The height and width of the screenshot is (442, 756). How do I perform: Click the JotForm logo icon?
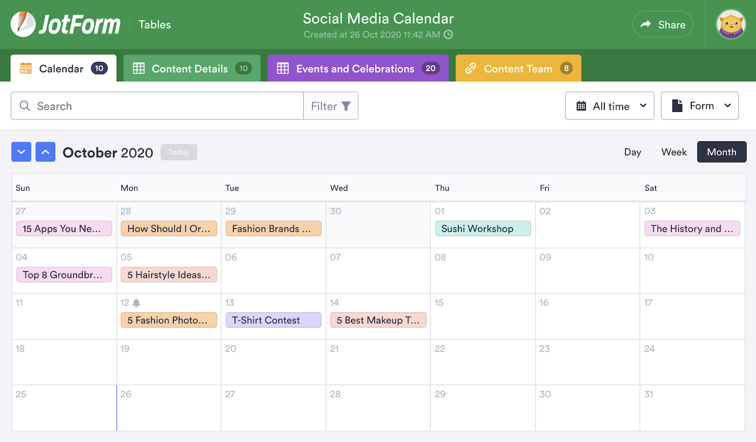pyautogui.click(x=24, y=24)
